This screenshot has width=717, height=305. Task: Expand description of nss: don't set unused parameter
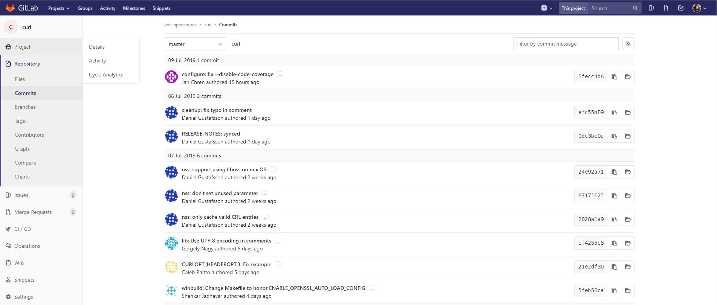pyautogui.click(x=264, y=194)
